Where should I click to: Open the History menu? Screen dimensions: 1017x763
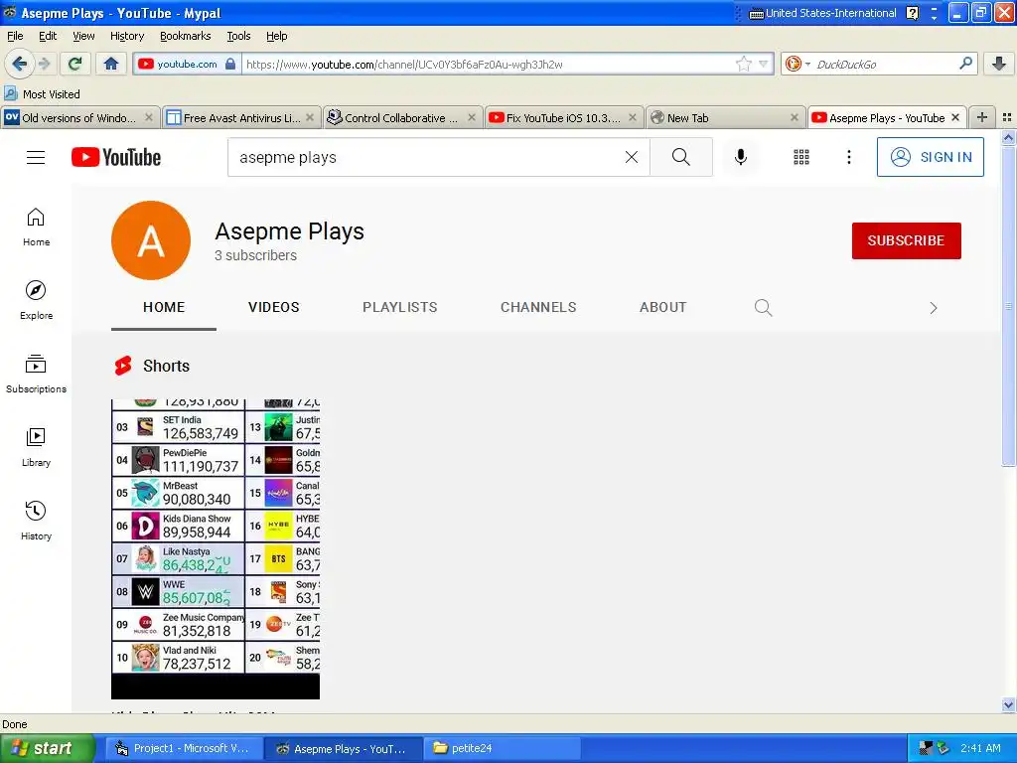(126, 36)
